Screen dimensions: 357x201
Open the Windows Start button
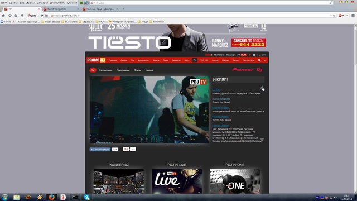point(5,197)
